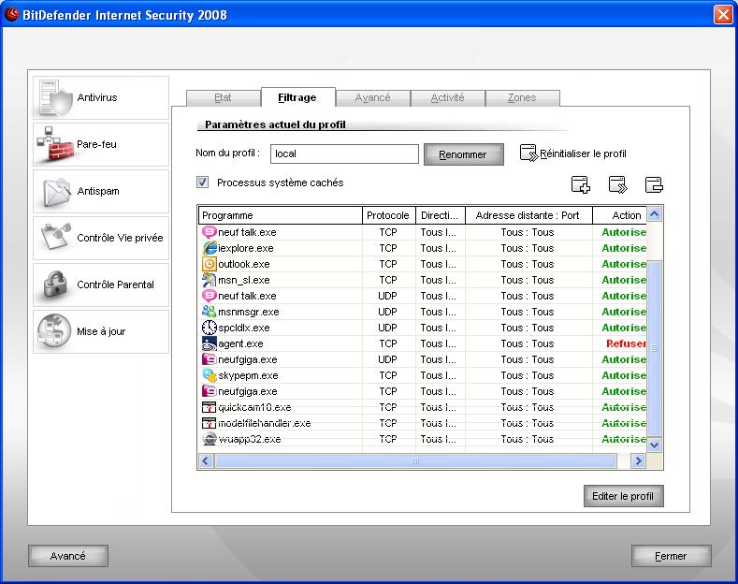Image resolution: width=738 pixels, height=584 pixels.
Task: Select the msn_sl.exe program icon
Action: click(209, 280)
